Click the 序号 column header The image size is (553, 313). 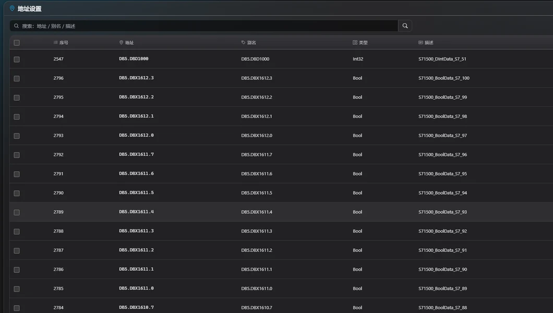(x=61, y=43)
